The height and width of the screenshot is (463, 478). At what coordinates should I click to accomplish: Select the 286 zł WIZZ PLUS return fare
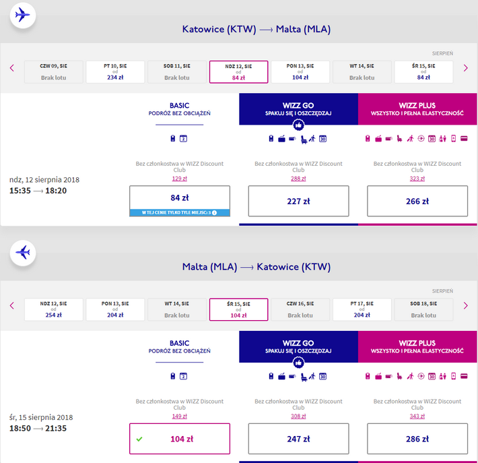[417, 438]
